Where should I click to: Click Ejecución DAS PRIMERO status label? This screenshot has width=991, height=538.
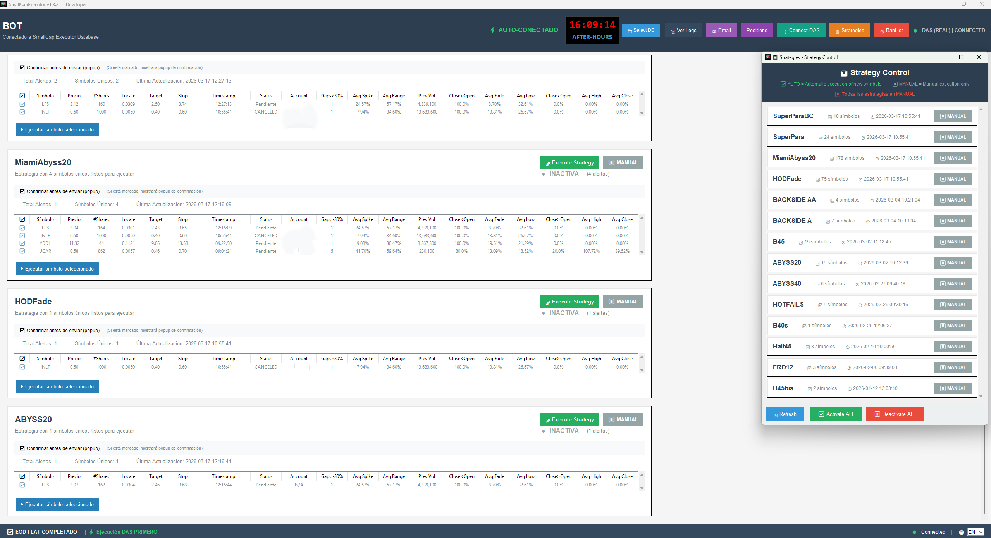(123, 532)
